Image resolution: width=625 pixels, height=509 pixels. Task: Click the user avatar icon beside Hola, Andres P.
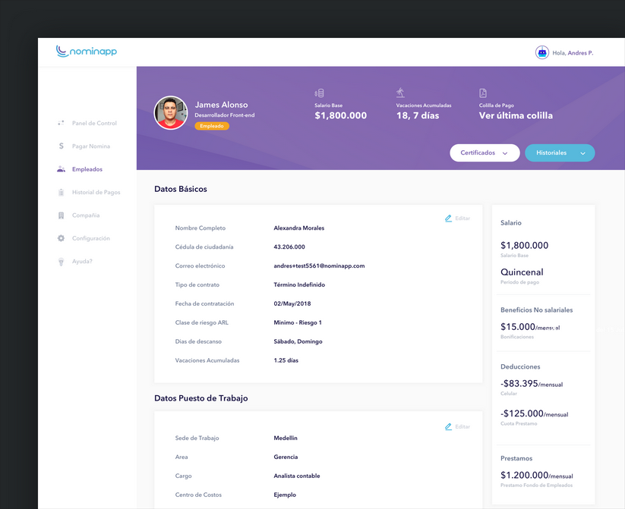coord(542,53)
